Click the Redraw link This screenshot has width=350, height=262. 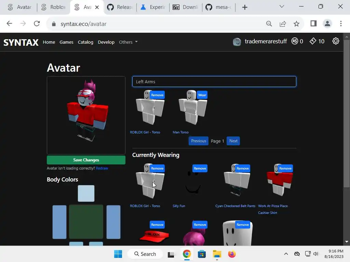pyautogui.click(x=102, y=168)
